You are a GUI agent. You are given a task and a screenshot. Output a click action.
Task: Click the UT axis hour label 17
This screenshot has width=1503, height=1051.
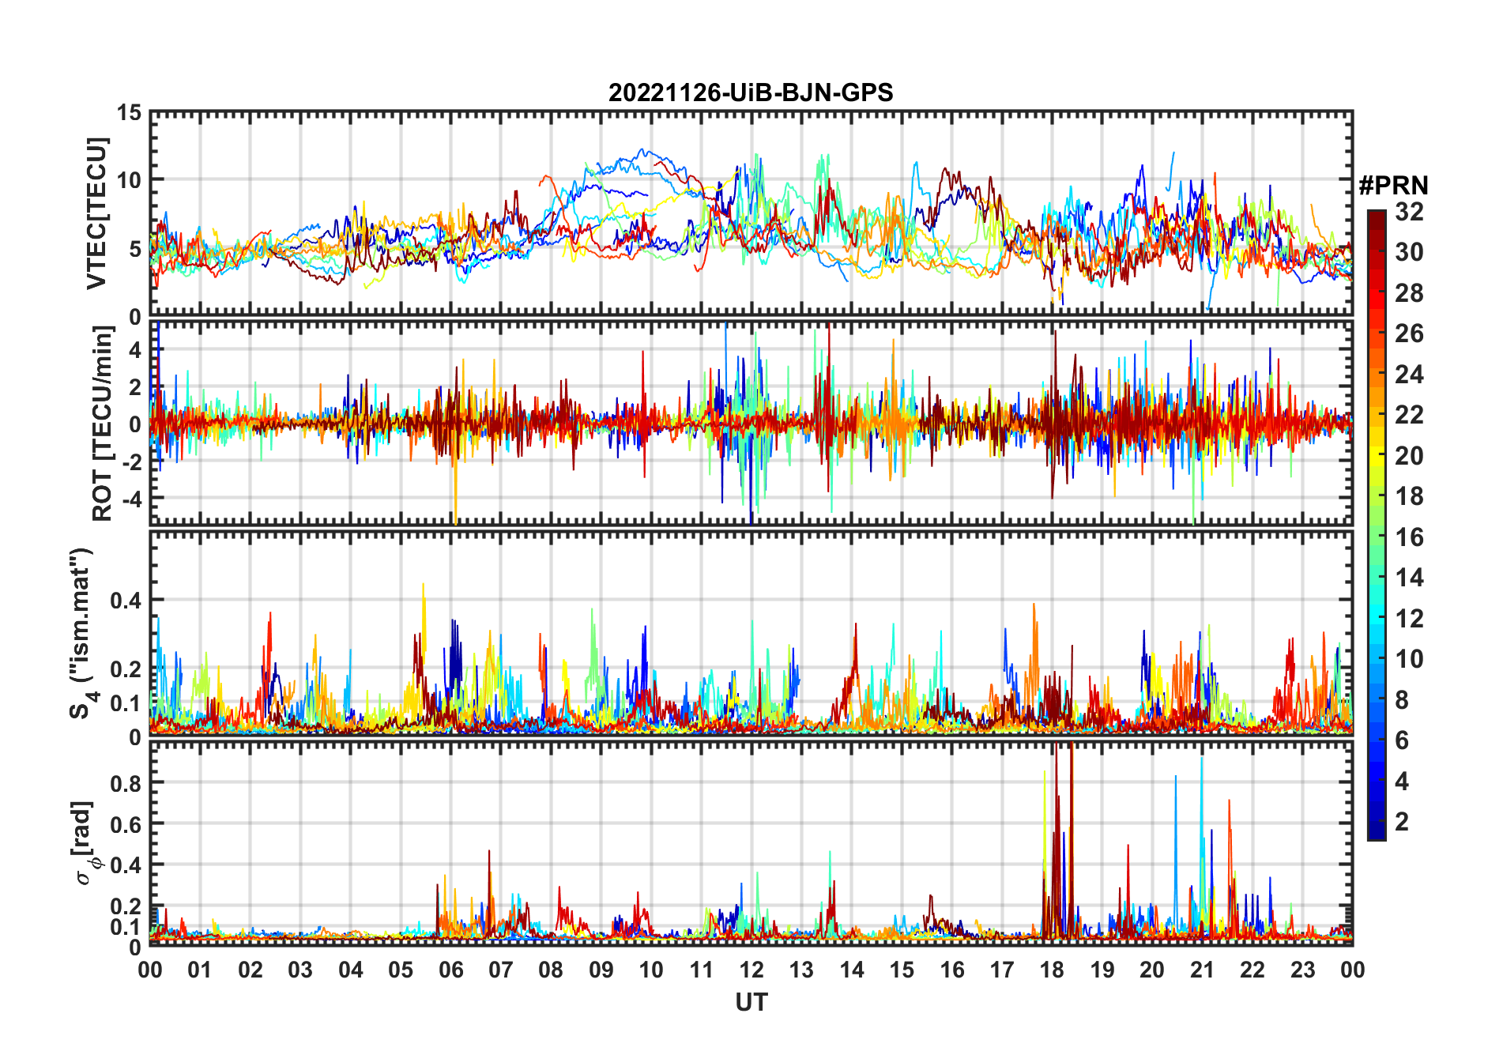[x=1002, y=970]
